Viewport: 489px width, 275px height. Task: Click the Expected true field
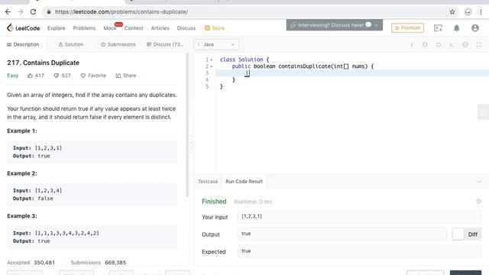point(359,251)
